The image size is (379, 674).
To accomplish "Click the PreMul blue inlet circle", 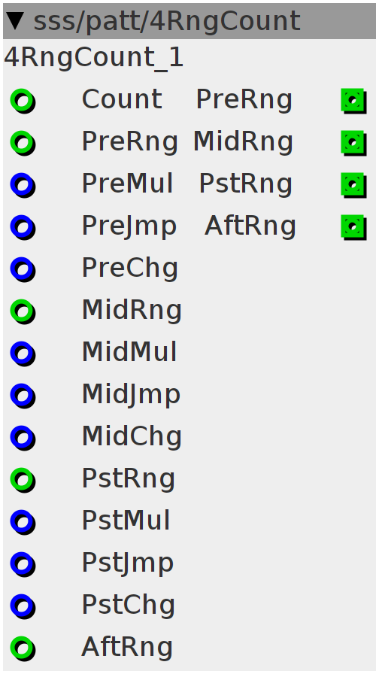I will tap(23, 185).
